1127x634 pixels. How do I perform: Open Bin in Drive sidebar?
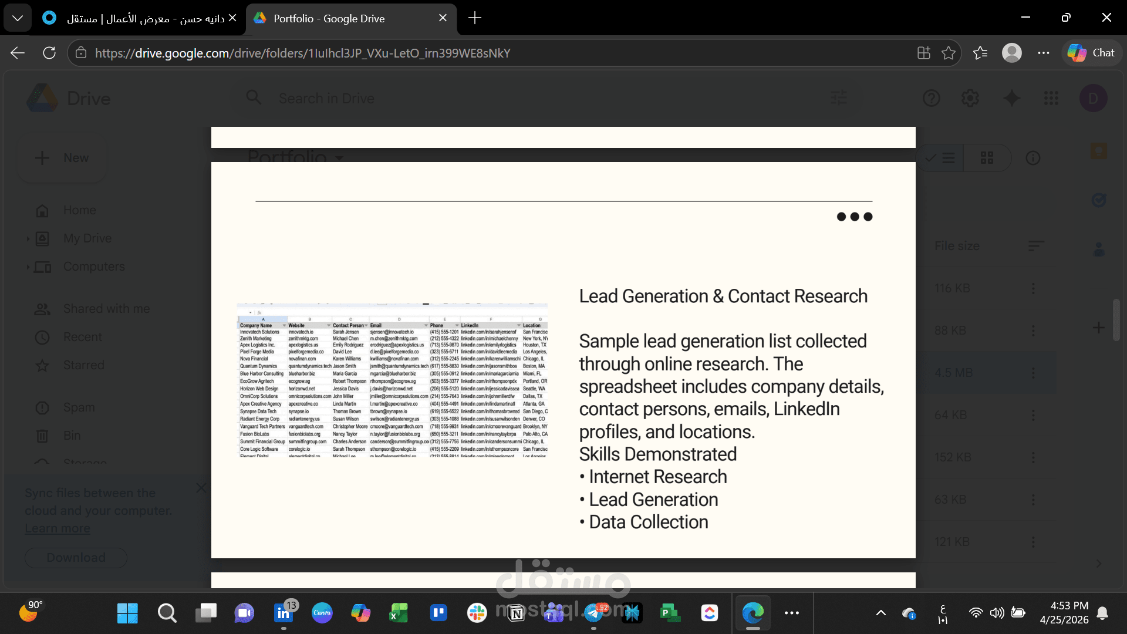pos(72,436)
